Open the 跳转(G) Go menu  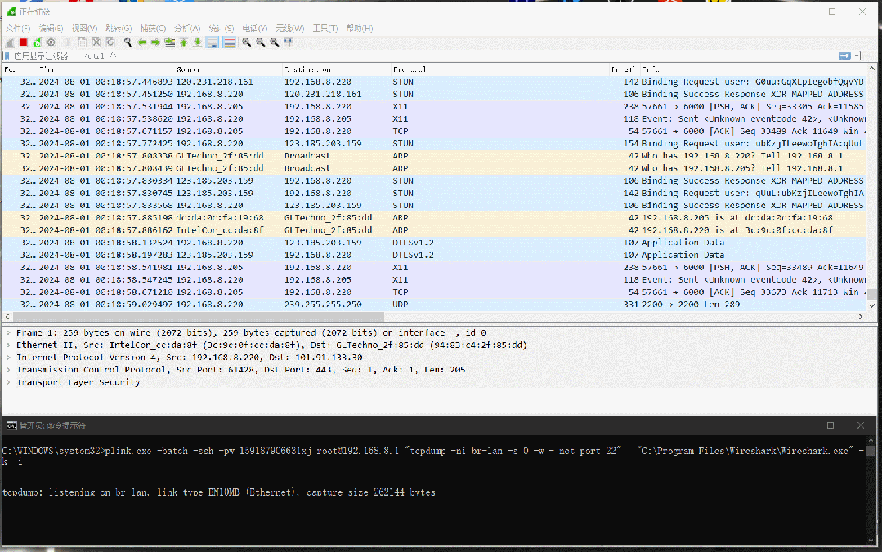click(119, 28)
